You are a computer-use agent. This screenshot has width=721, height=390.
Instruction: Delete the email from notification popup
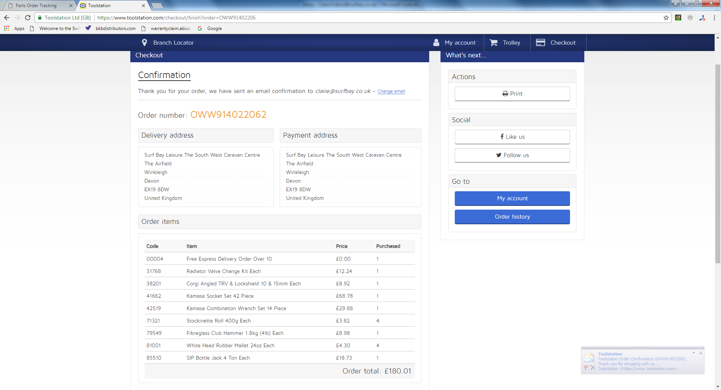pos(593,367)
